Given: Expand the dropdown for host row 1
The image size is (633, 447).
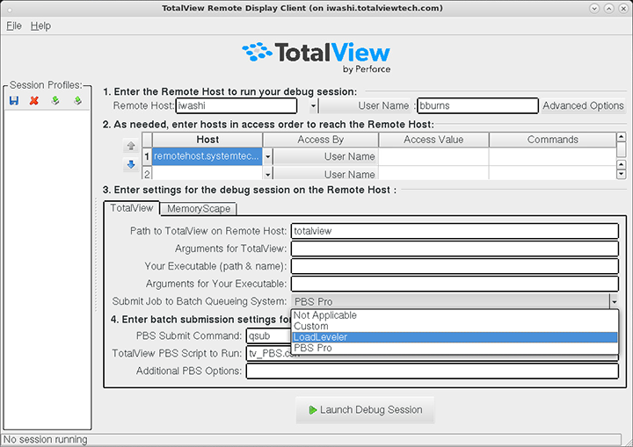Looking at the screenshot, I should coord(267,156).
